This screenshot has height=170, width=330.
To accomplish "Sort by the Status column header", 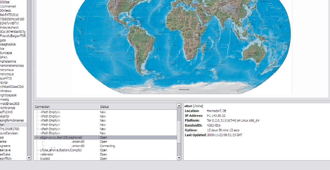I will (137, 107).
